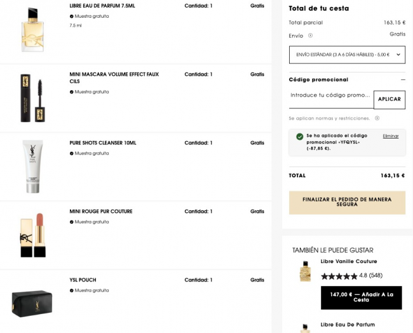Click the Pure Shots Cleanser tube image
The height and width of the screenshot is (333, 413).
[x=32, y=166]
